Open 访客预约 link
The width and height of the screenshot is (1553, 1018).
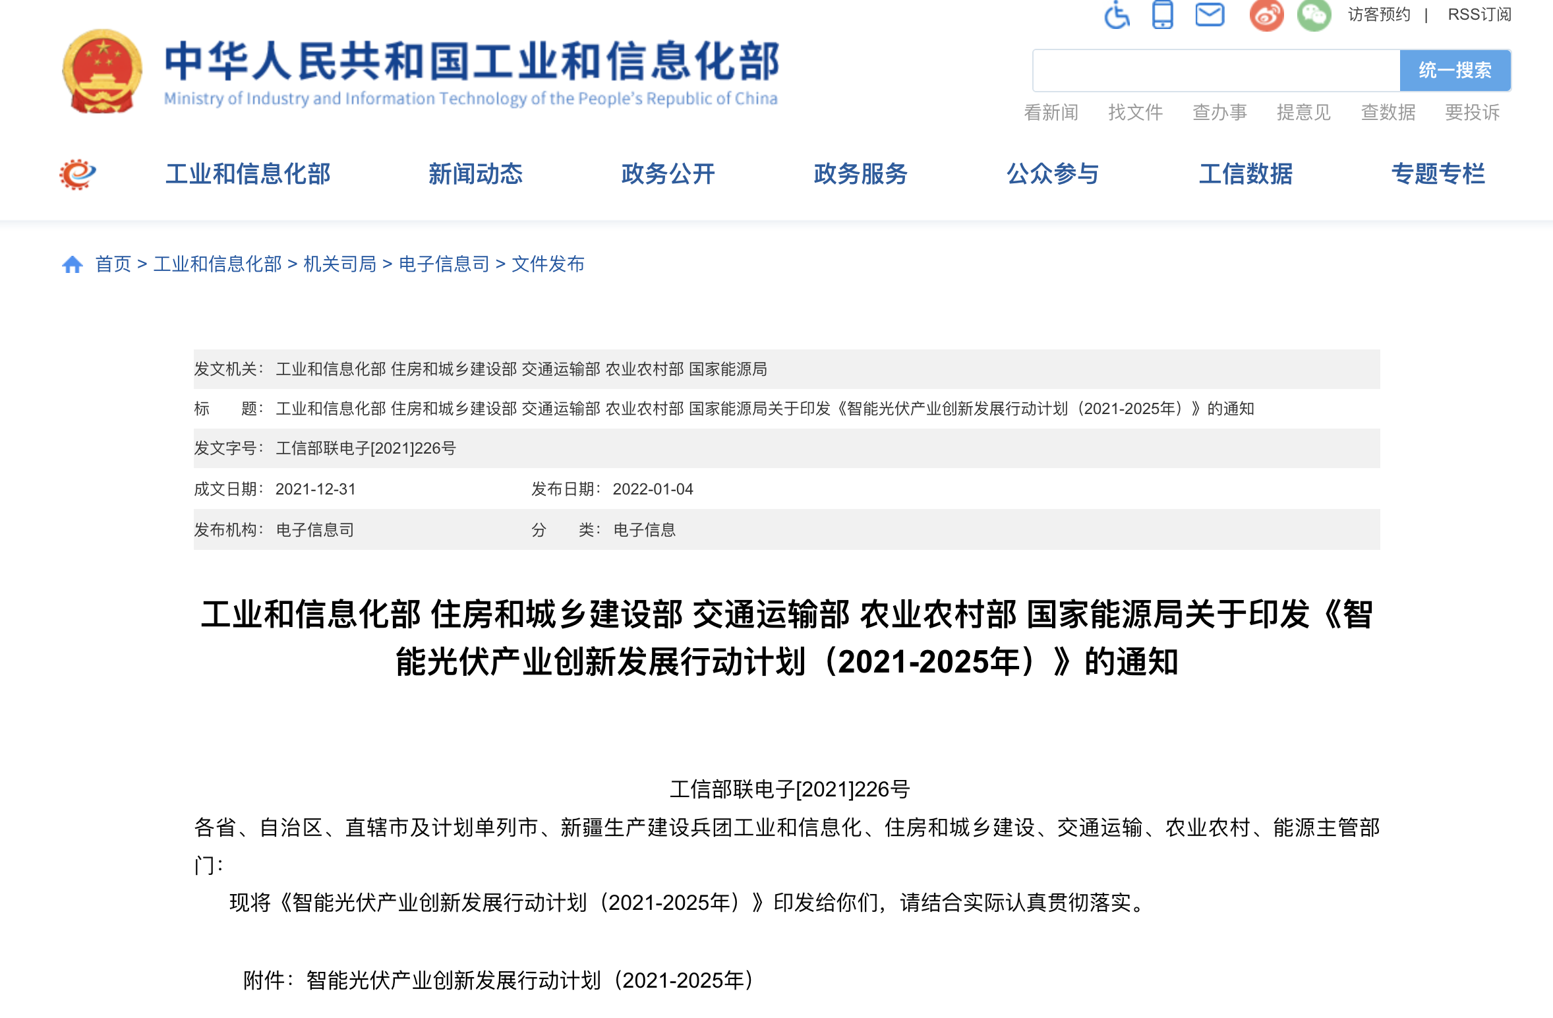pyautogui.click(x=1379, y=15)
